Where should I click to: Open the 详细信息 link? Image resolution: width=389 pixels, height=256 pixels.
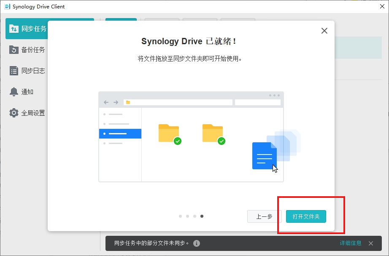tap(351, 243)
